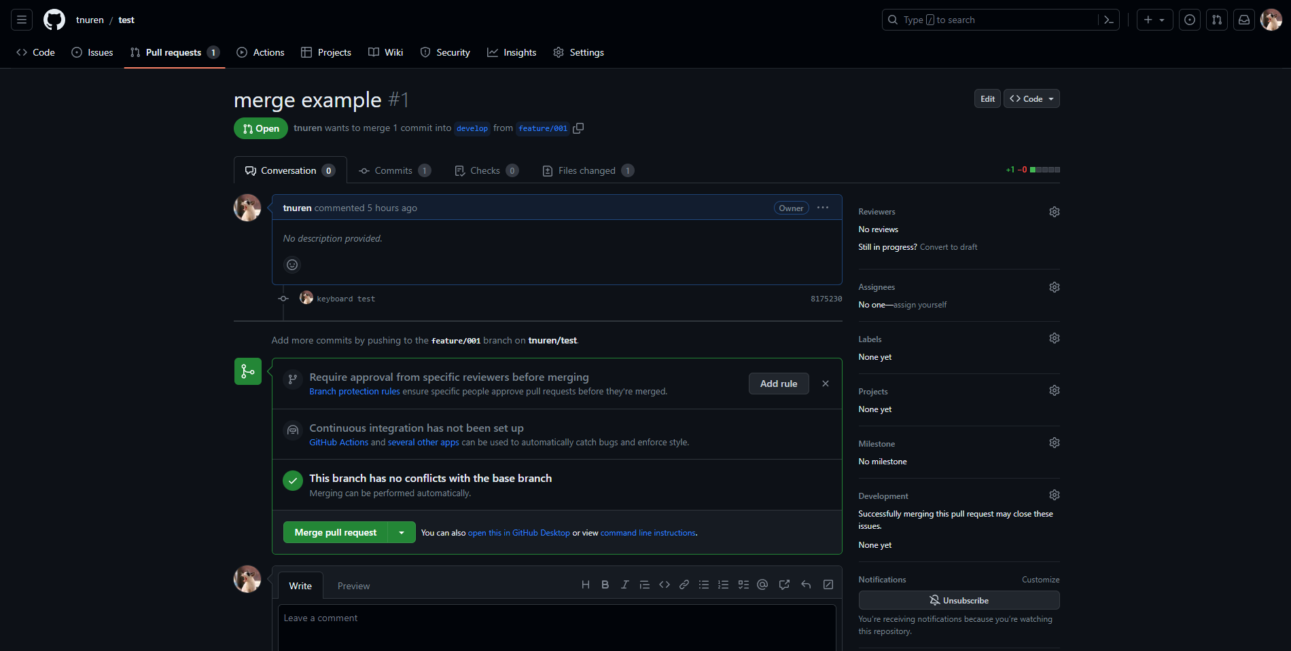This screenshot has width=1291, height=651.
Task: Open the Issues tab
Action: point(92,52)
